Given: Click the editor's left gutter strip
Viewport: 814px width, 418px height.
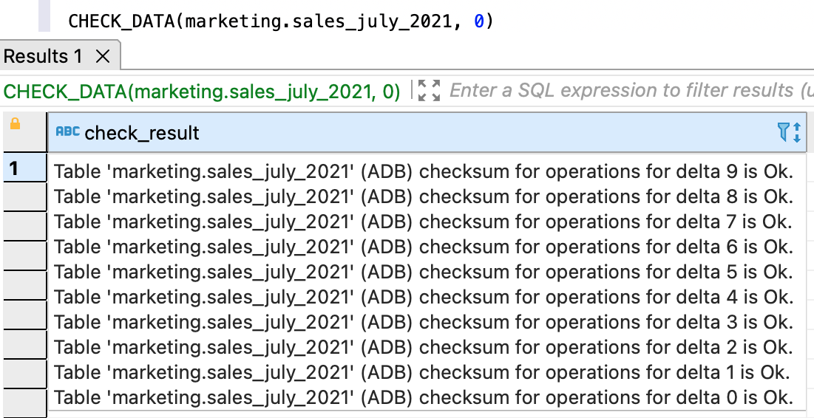Looking at the screenshot, I should click(x=44, y=16).
